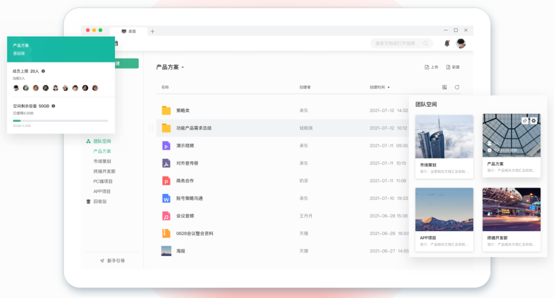
Task: Select 产品方案 in the sidebar
Action: point(102,151)
